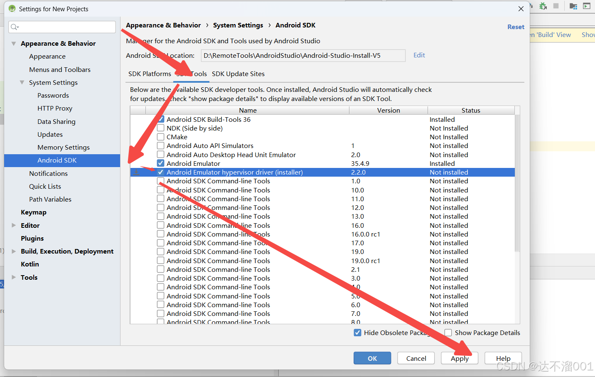Open Notifications settings
The width and height of the screenshot is (595, 377).
point(48,173)
